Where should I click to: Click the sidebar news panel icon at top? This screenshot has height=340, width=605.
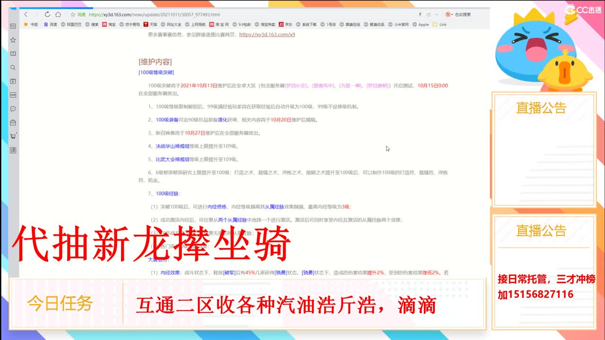tap(13, 26)
